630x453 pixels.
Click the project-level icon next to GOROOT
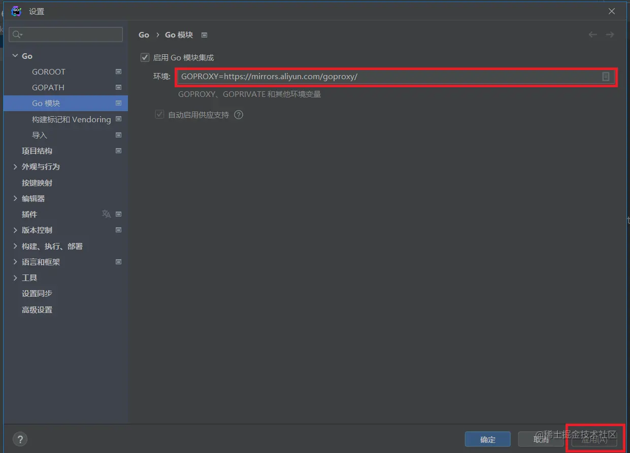coord(119,72)
